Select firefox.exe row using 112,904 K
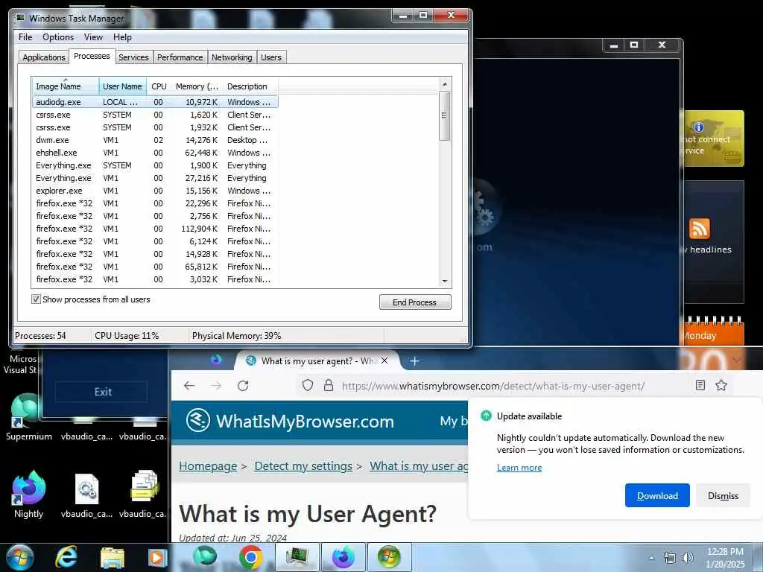Screen dimensions: 763x572 [155, 229]
